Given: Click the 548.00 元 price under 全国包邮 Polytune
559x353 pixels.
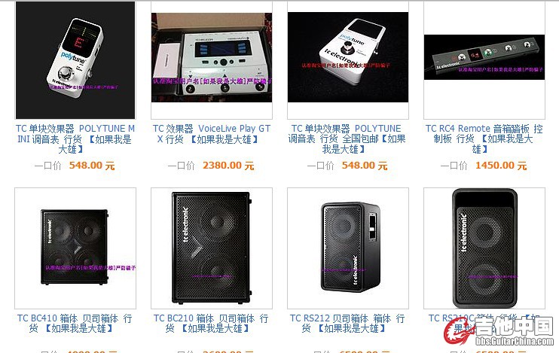Looking at the screenshot, I should click(x=365, y=166).
